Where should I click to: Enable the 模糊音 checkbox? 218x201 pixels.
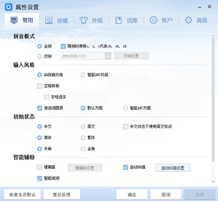click(40, 168)
